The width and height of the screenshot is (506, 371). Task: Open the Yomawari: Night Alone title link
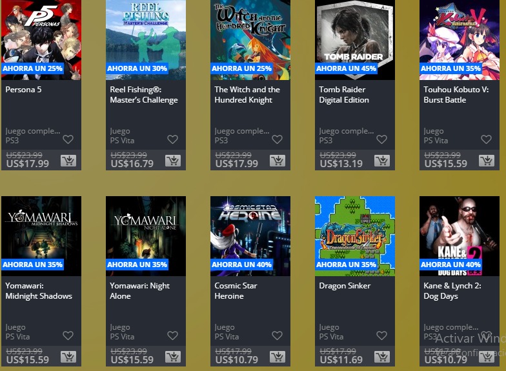click(x=139, y=290)
